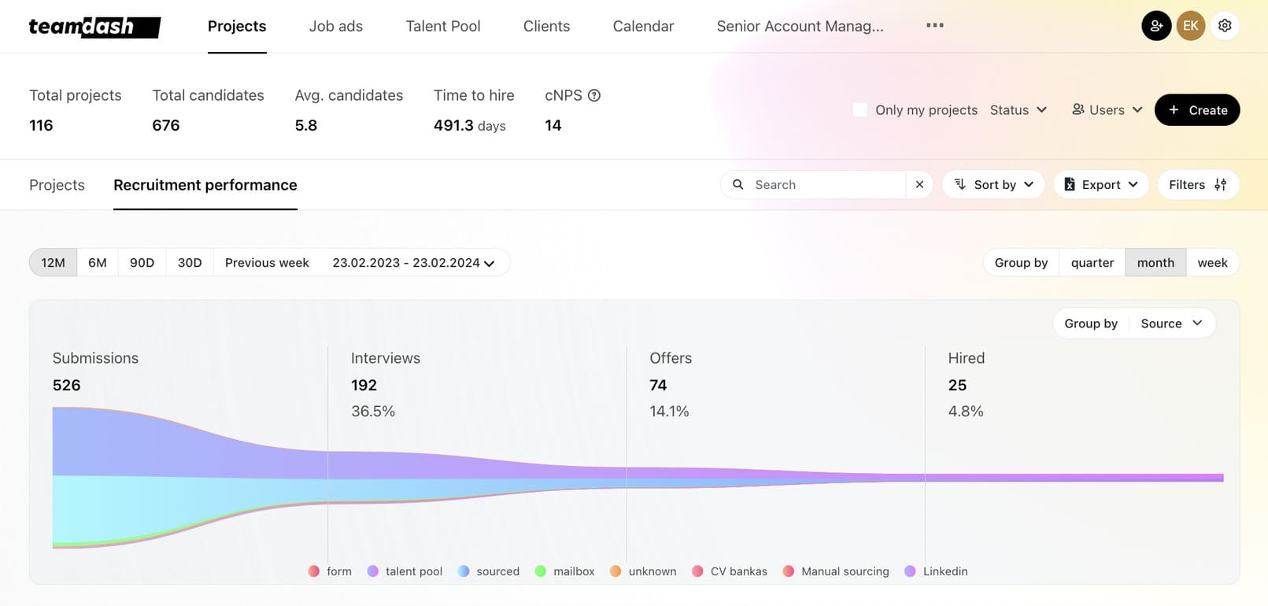The height and width of the screenshot is (606, 1268).
Task: Click the three-dots more menu
Action: (935, 26)
